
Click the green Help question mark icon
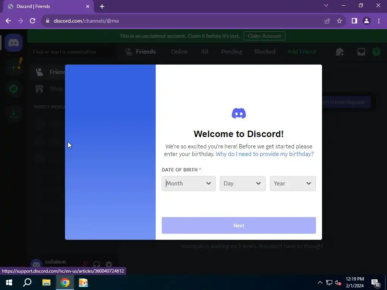point(376,52)
